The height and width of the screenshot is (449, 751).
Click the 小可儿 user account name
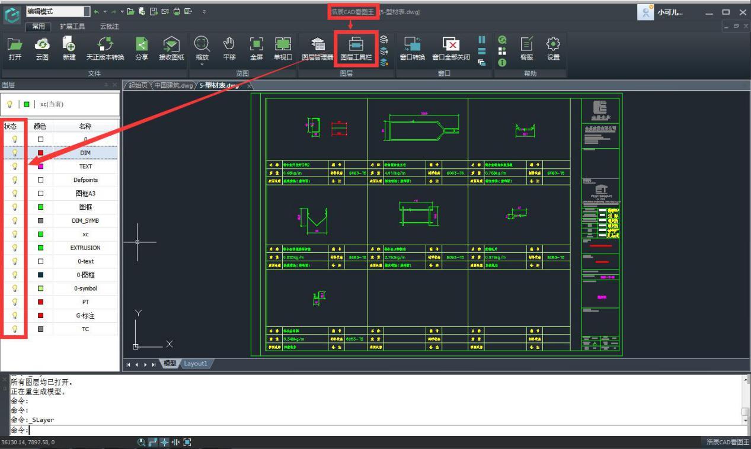(x=670, y=12)
